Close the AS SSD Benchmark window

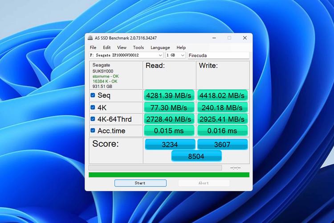point(244,38)
